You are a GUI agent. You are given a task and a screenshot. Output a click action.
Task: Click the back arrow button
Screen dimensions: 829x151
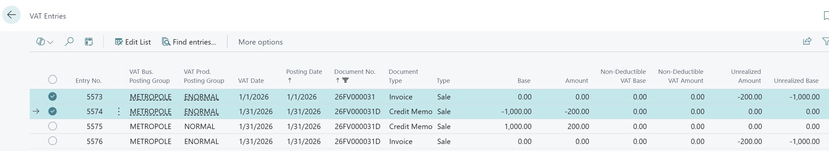tap(12, 15)
